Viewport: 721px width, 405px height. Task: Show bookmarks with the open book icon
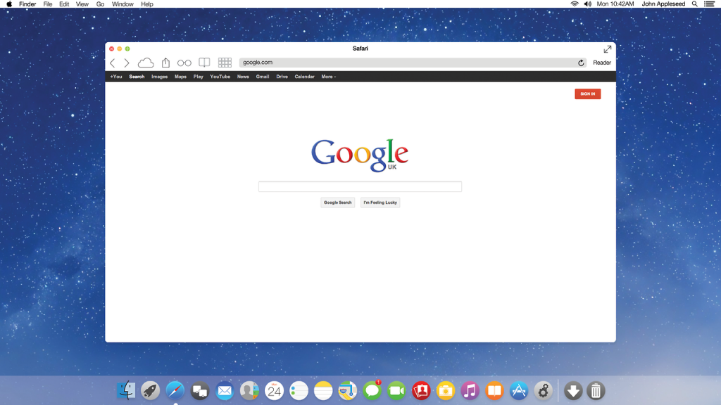point(204,63)
